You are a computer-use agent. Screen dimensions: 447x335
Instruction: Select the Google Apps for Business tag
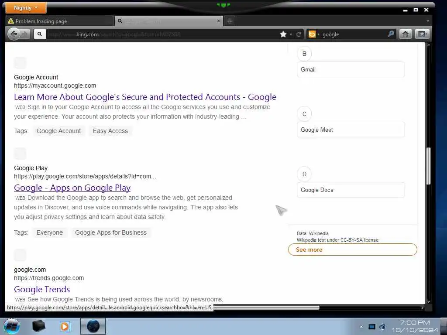tap(111, 232)
